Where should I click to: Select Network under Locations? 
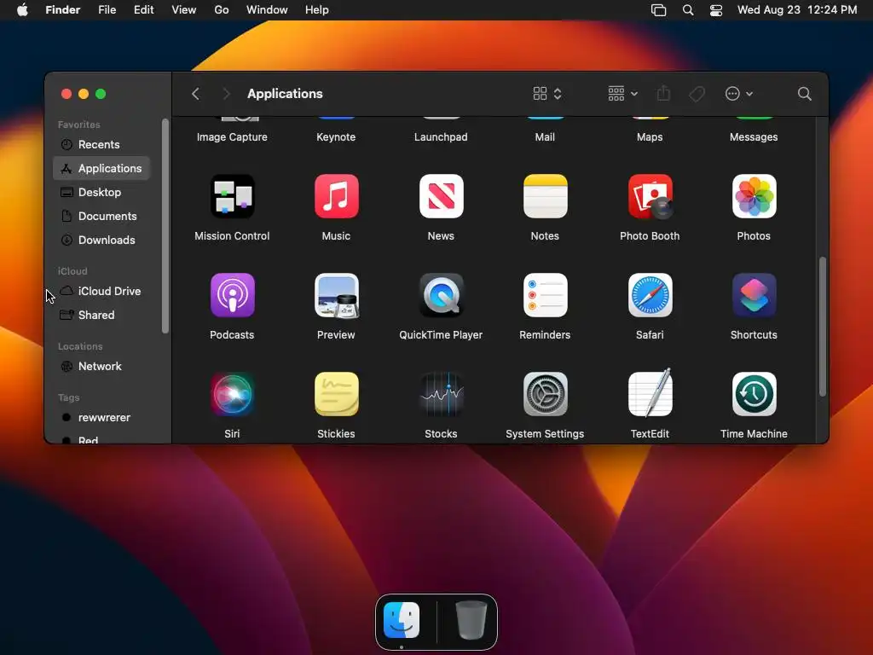101,367
